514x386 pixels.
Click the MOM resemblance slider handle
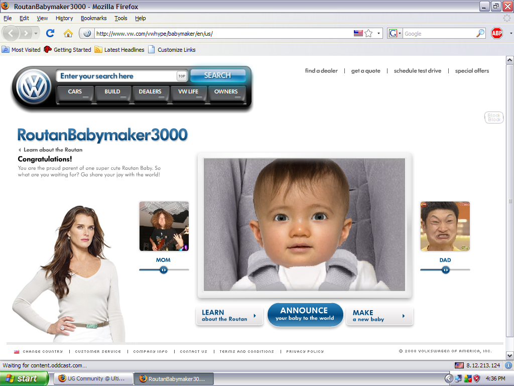pyautogui.click(x=164, y=270)
